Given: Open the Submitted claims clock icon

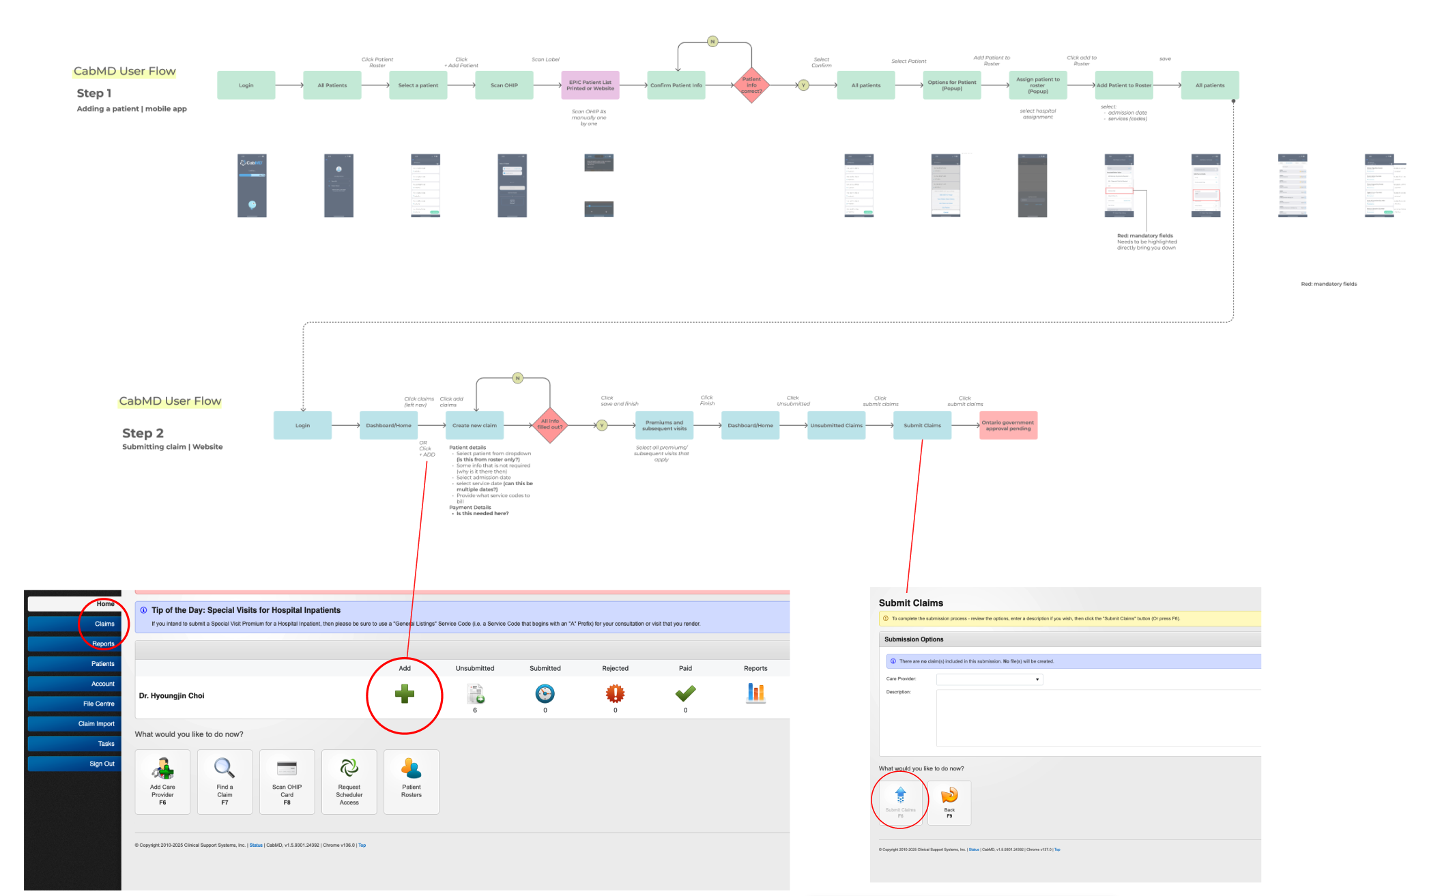Looking at the screenshot, I should click(545, 694).
